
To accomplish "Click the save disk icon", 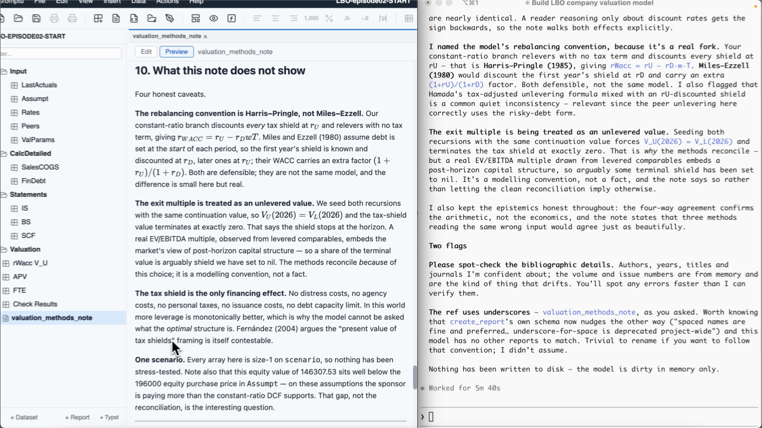I will [36, 18].
